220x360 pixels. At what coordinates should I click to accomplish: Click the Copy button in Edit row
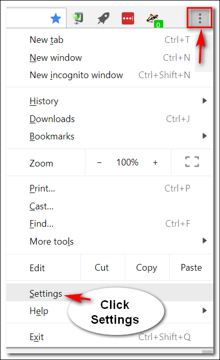coord(147,268)
